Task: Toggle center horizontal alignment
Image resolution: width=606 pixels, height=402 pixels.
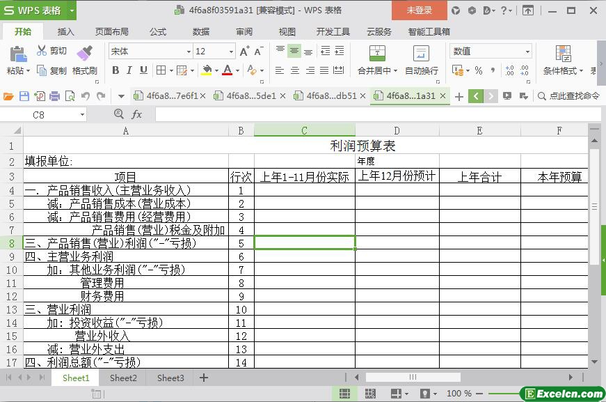Action: tap(295, 70)
